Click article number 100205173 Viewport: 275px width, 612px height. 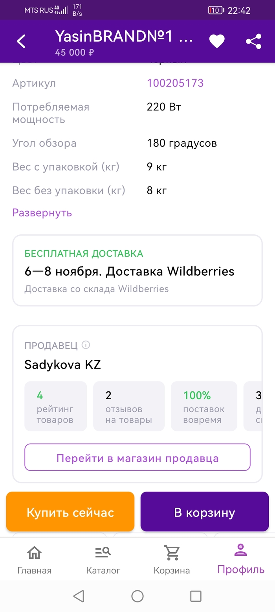click(x=175, y=83)
